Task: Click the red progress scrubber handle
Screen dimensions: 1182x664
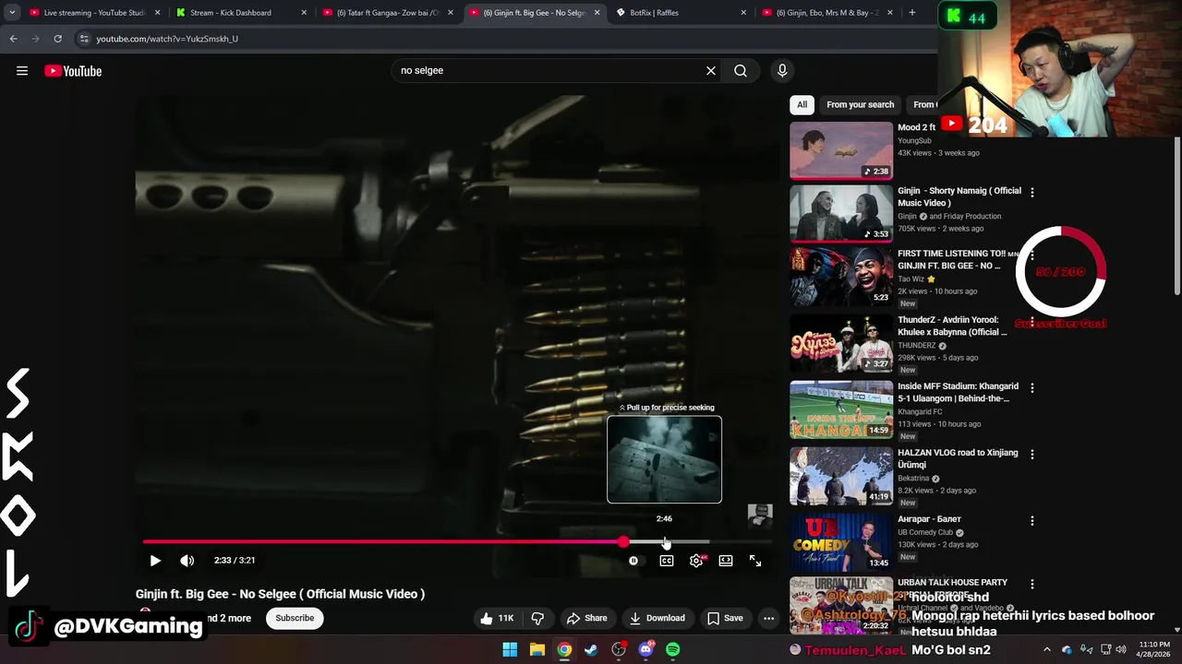Action: [624, 542]
